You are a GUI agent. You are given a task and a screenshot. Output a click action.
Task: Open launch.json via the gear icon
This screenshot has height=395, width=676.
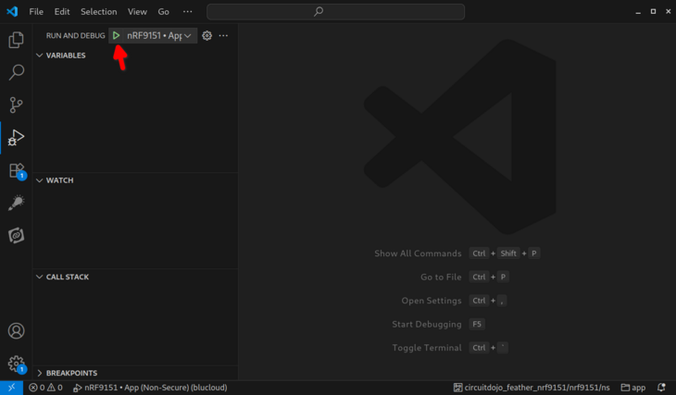coord(207,36)
